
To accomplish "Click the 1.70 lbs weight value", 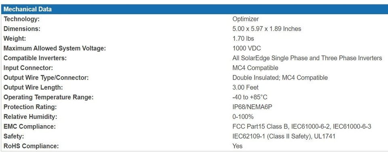I will tap(243, 38).
